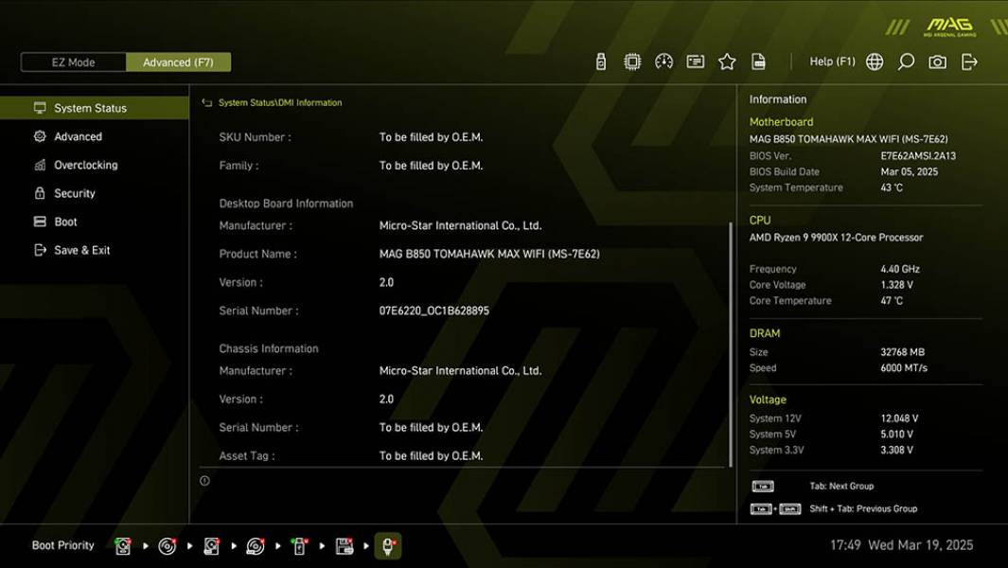The width and height of the screenshot is (1008, 568).
Task: Select USB hard disk boot device icon
Action: point(211,546)
